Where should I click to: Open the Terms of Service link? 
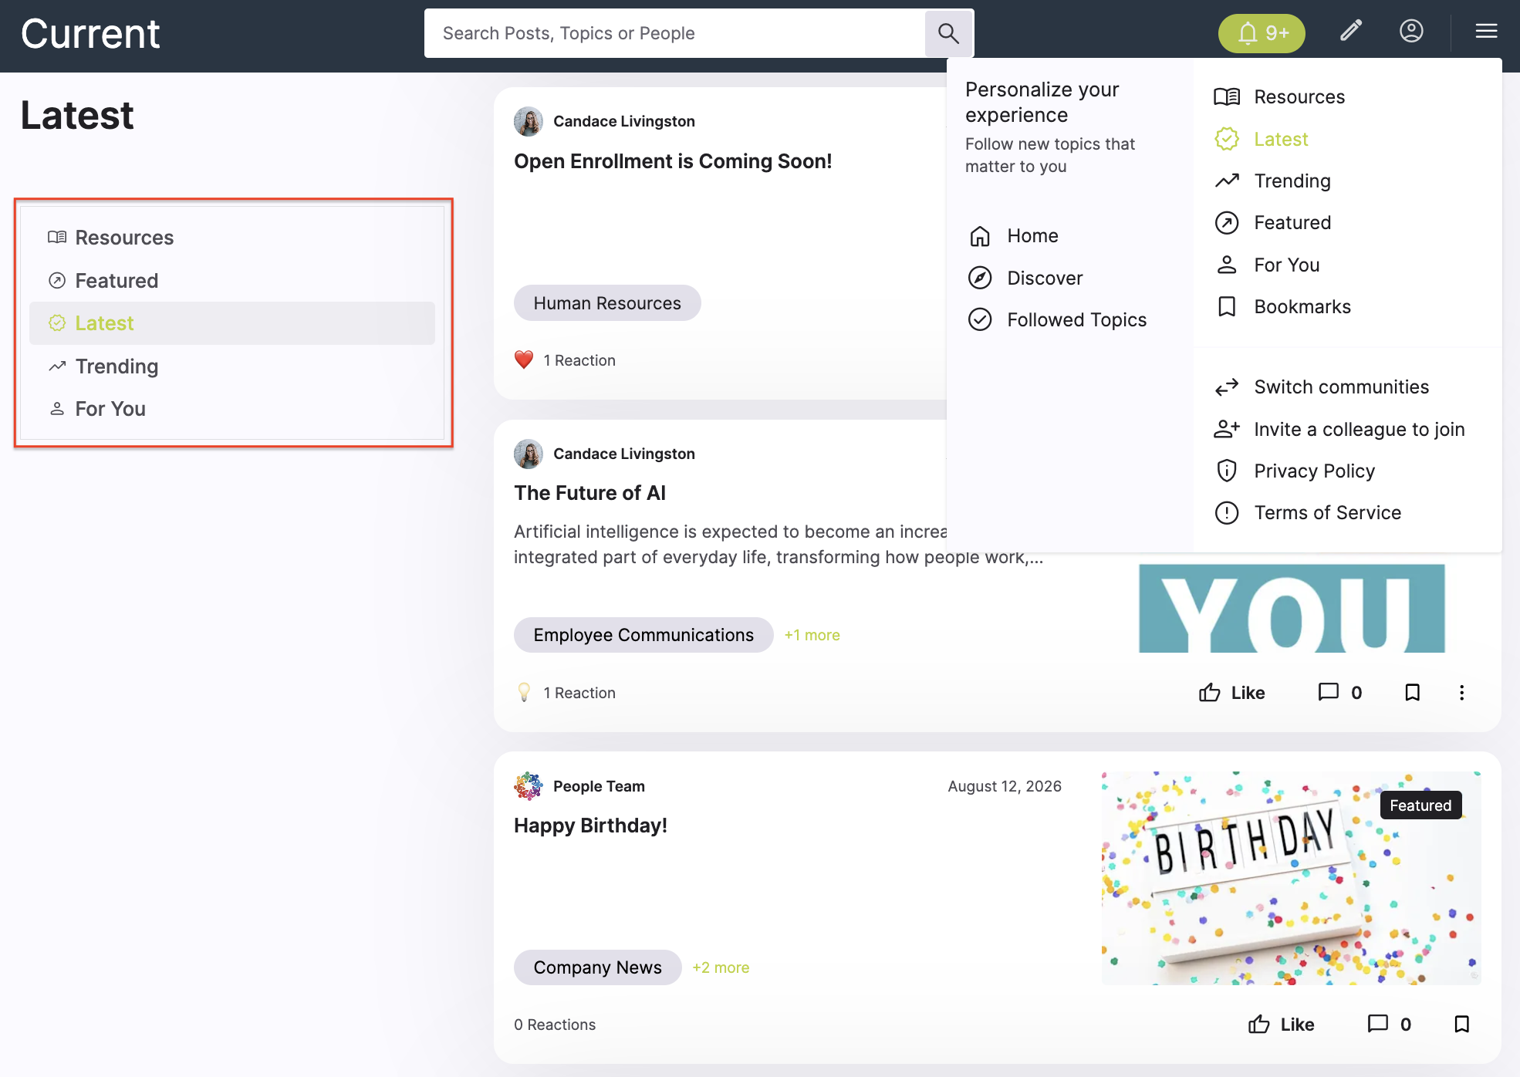click(1327, 512)
